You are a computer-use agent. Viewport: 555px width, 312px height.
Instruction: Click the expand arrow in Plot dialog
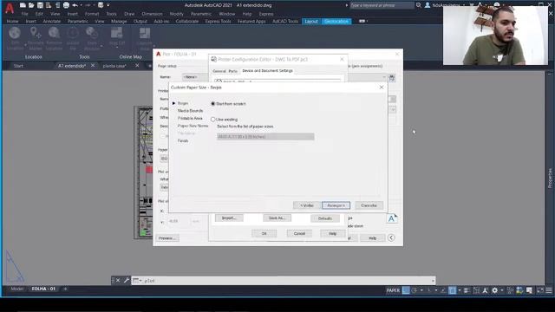pyautogui.click(x=391, y=237)
